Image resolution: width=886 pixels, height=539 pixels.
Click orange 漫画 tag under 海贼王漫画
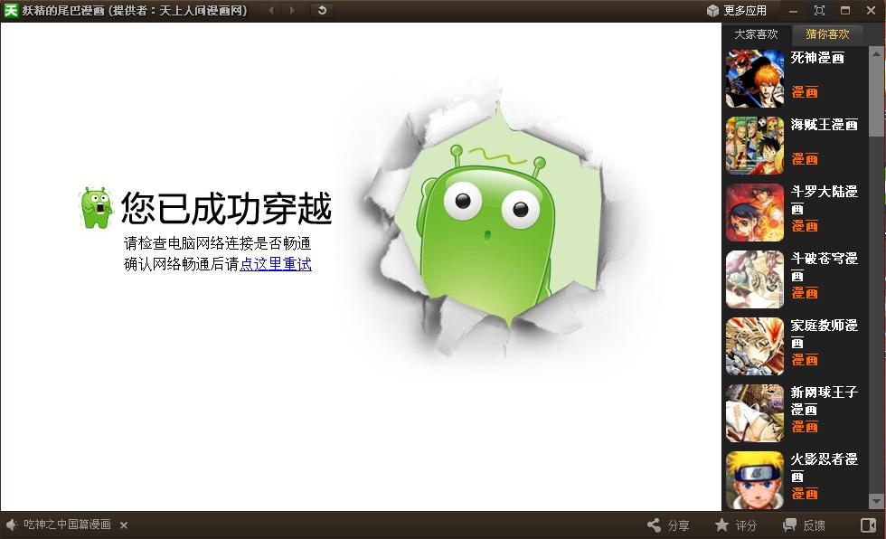(x=805, y=159)
